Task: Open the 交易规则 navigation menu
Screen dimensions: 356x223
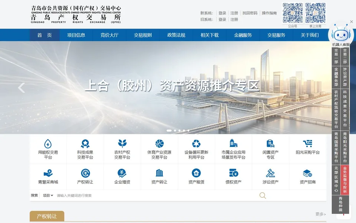Action: (143, 35)
